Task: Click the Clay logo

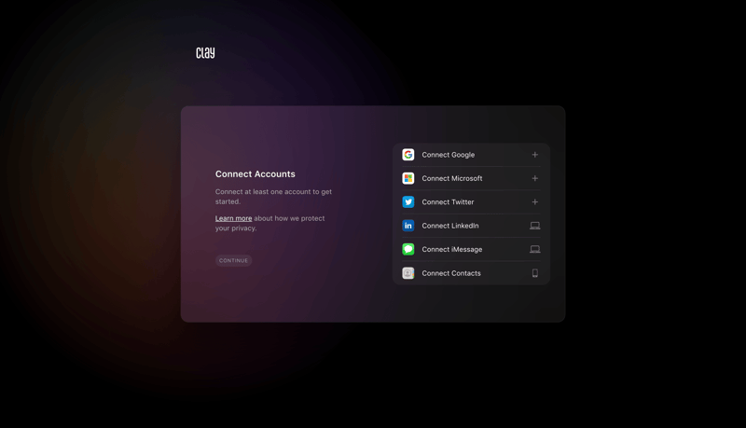Action: tap(205, 53)
